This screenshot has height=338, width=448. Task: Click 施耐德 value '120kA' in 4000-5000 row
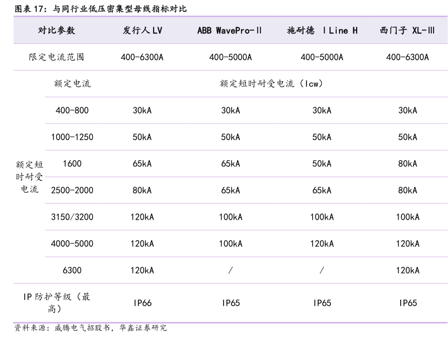tap(322, 243)
